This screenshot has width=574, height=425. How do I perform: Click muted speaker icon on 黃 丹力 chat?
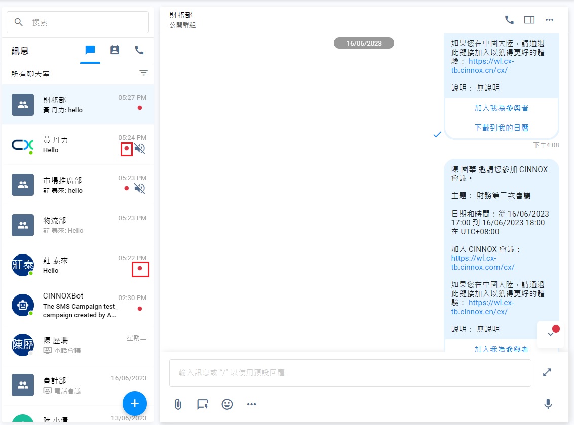click(x=139, y=148)
